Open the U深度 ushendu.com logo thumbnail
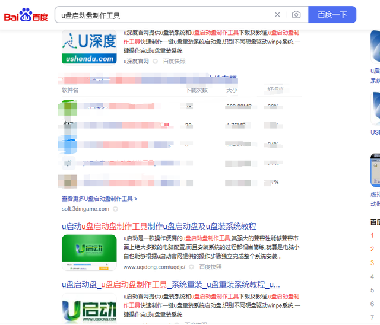The image size is (380, 325). (x=89, y=47)
